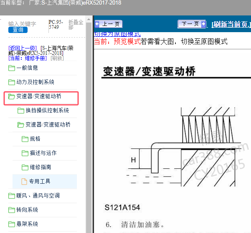
Task: Click the sidebar scrollbar up arrow
Action: point(89,20)
